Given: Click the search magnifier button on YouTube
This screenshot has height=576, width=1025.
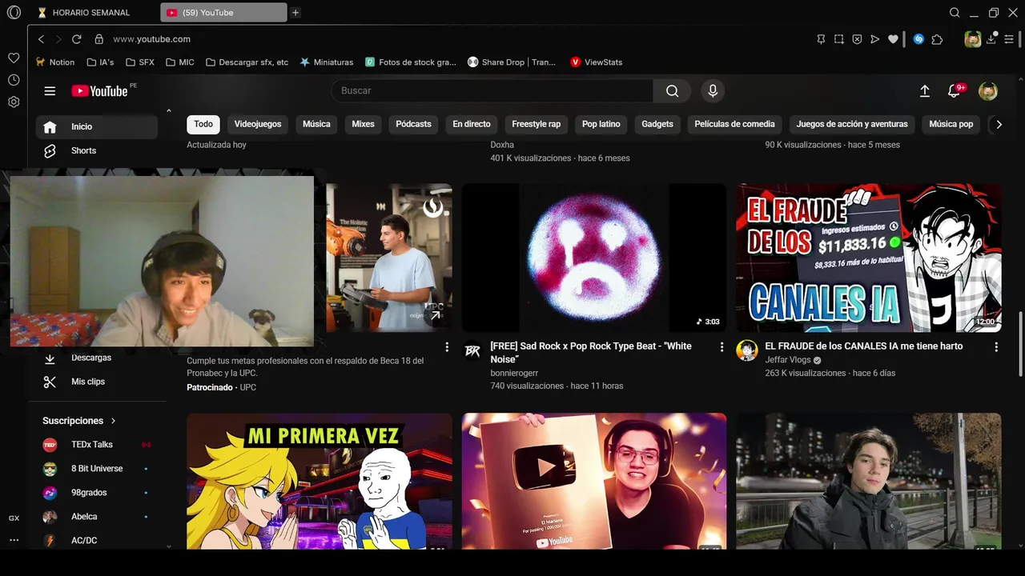Looking at the screenshot, I should [x=673, y=91].
